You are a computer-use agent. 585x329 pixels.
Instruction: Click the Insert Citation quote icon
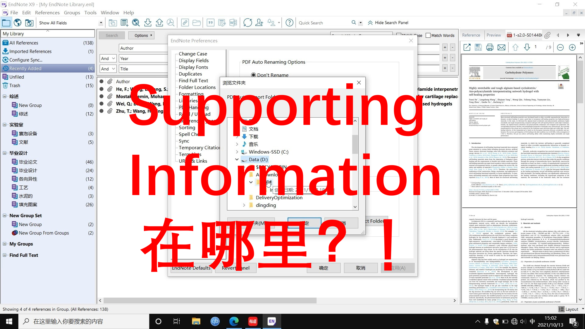pos(210,23)
